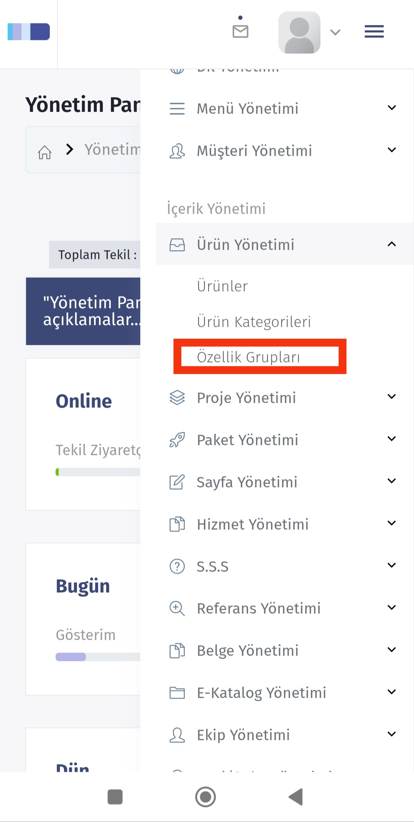
Task: Tap the Android home navigation button
Action: point(205,797)
